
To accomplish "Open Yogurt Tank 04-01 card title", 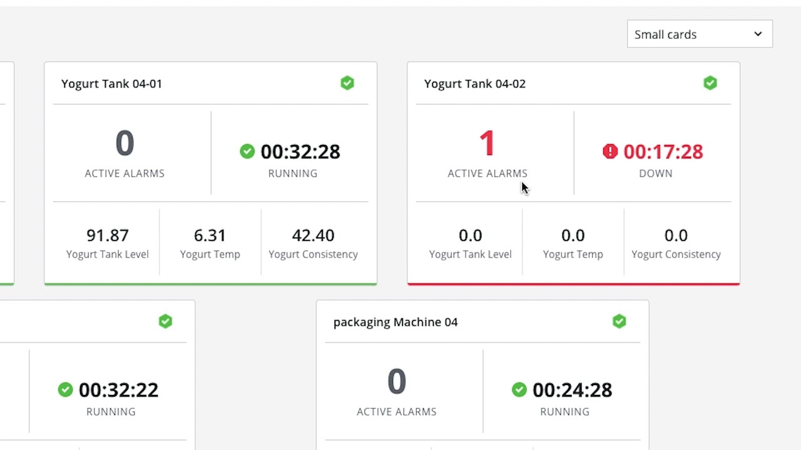I will (x=111, y=84).
